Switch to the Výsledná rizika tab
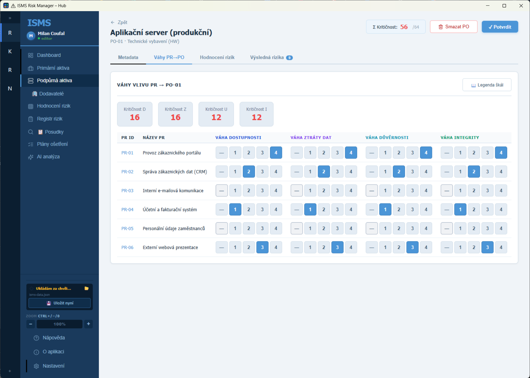Image resolution: width=530 pixels, height=378 pixels. coord(271,57)
